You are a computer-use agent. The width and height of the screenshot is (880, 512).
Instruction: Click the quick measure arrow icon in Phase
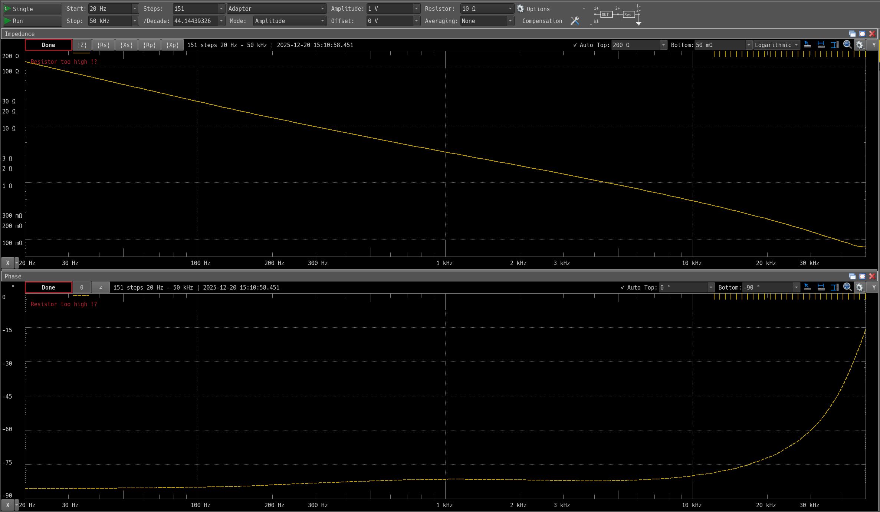click(x=807, y=287)
